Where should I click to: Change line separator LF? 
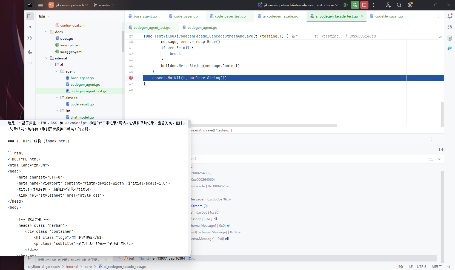pos(411,267)
